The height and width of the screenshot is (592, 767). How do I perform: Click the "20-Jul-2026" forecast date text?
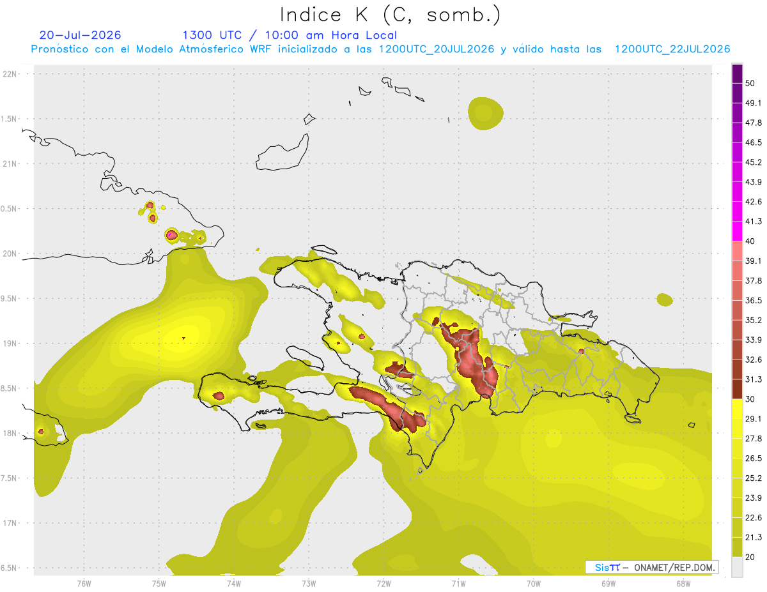tap(80, 35)
